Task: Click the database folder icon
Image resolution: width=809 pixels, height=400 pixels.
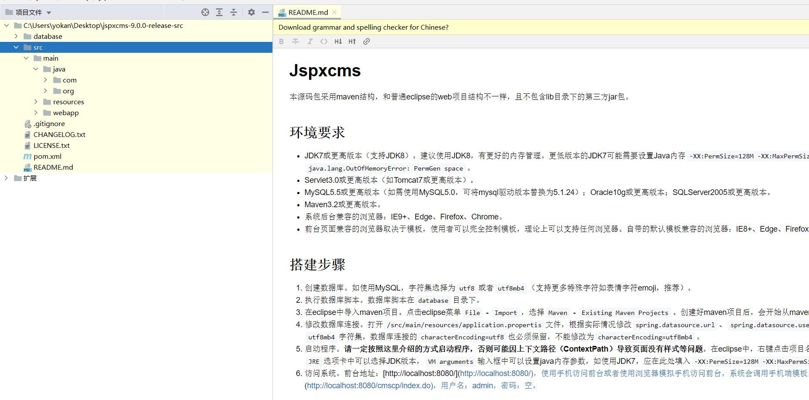Action: [x=27, y=37]
